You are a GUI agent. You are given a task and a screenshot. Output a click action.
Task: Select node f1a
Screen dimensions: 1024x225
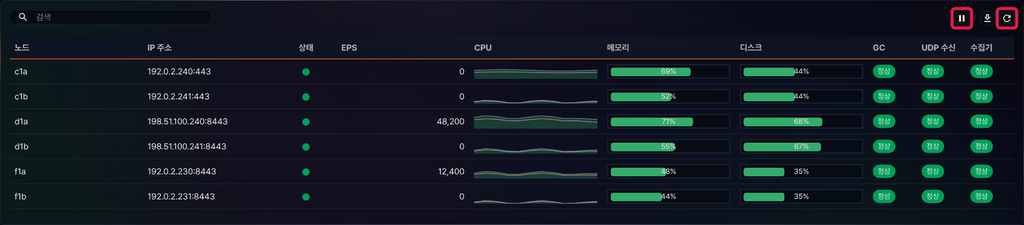click(x=20, y=172)
